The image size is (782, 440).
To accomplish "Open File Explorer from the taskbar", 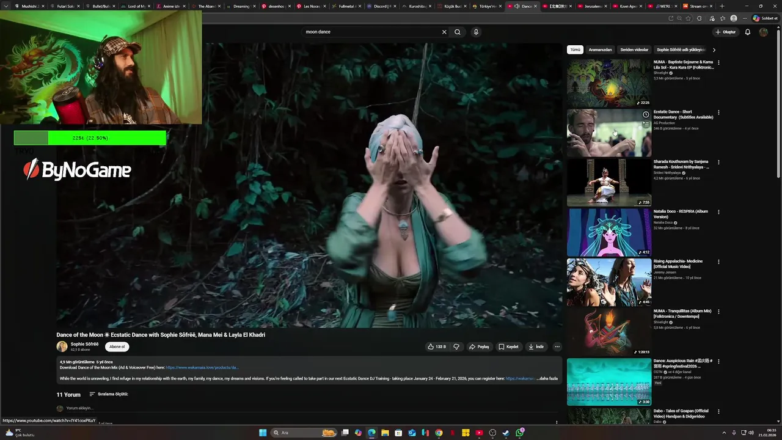I will click(385, 433).
